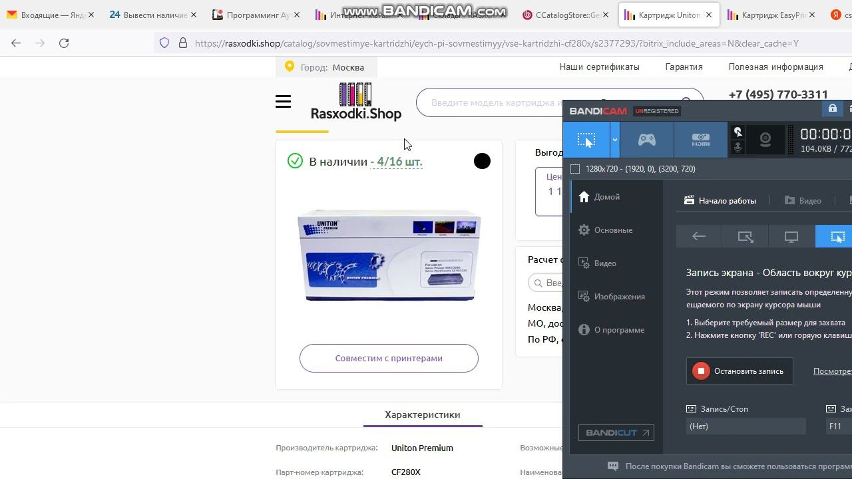Click the hotkey field showing F11
Viewport: 852px width, 479px height.
pyautogui.click(x=839, y=426)
